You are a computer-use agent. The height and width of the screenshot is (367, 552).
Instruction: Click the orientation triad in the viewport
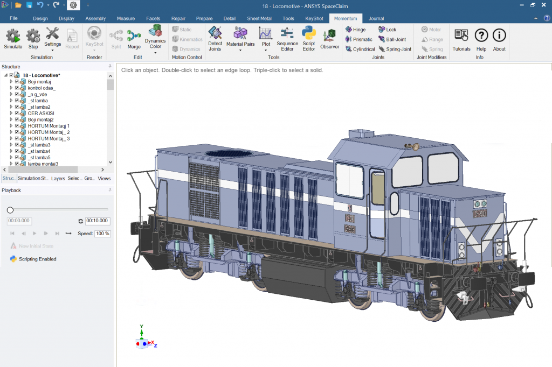click(x=146, y=338)
